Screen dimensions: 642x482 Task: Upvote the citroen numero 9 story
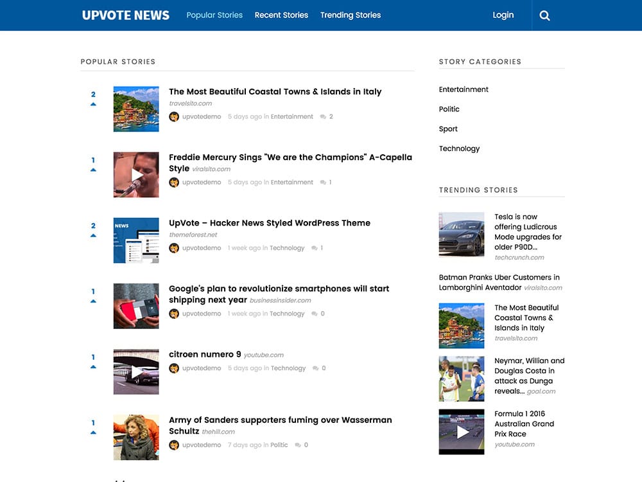point(93,366)
